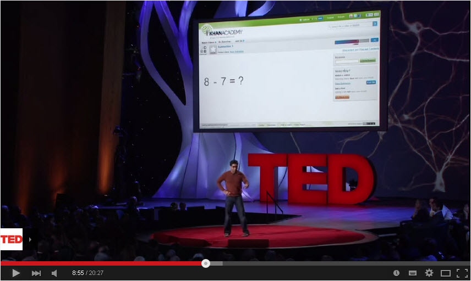Toggle subtitles/captions icon

(x=413, y=273)
